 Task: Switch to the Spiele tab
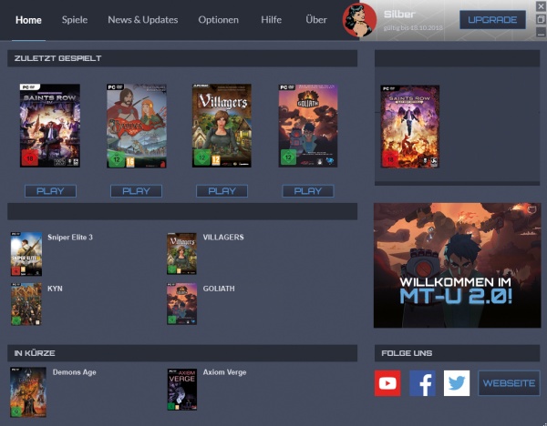pos(75,20)
